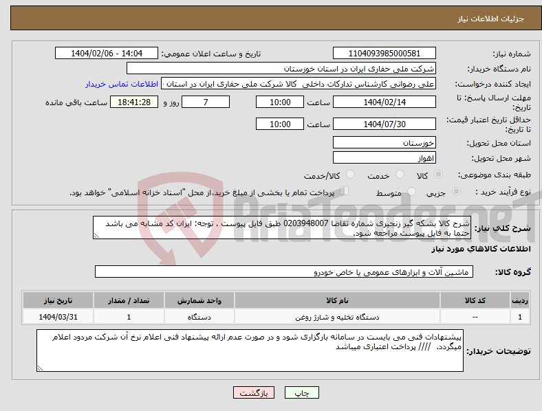
Task: Toggle the Islamic treasury payment checkbox
Action: pyautogui.click(x=345, y=191)
